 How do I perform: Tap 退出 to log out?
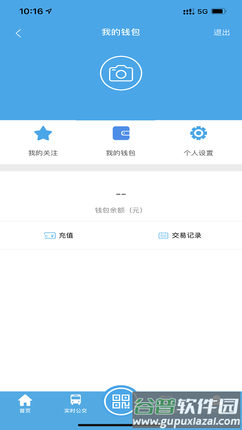coord(222,33)
